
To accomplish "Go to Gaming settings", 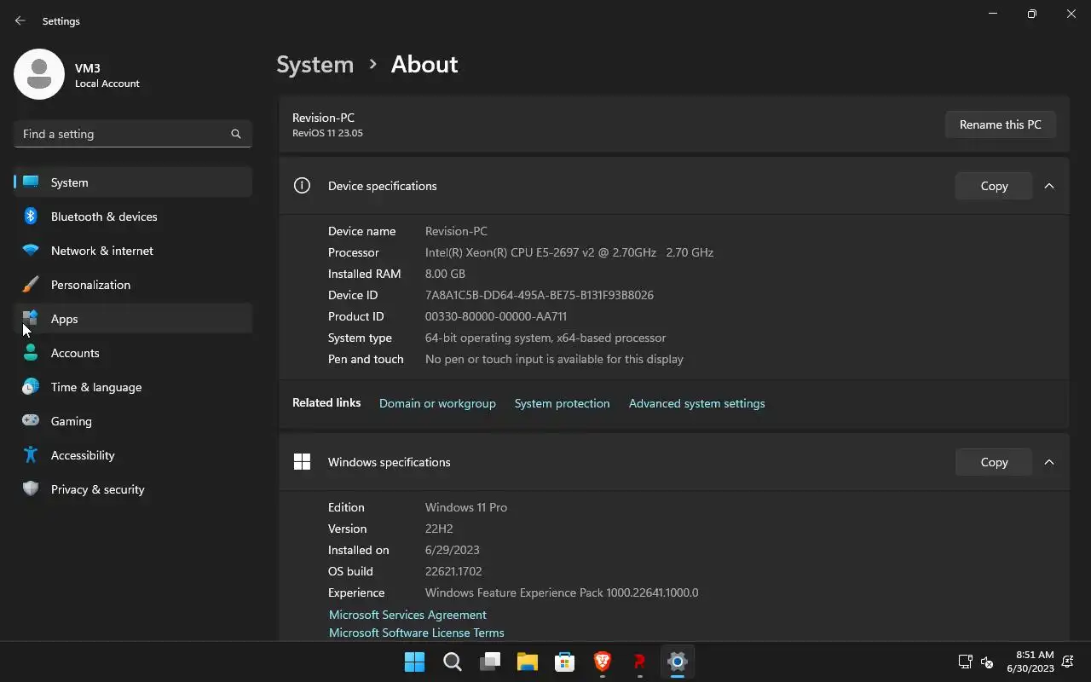I will [x=133, y=421].
